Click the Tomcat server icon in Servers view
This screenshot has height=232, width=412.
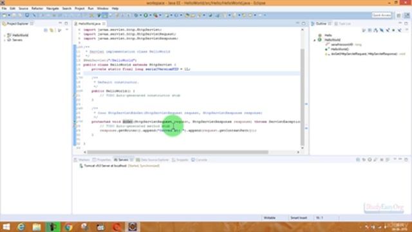tap(81, 166)
